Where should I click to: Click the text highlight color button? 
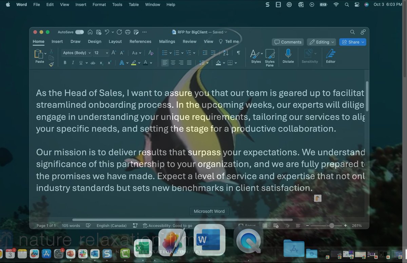pyautogui.click(x=134, y=63)
